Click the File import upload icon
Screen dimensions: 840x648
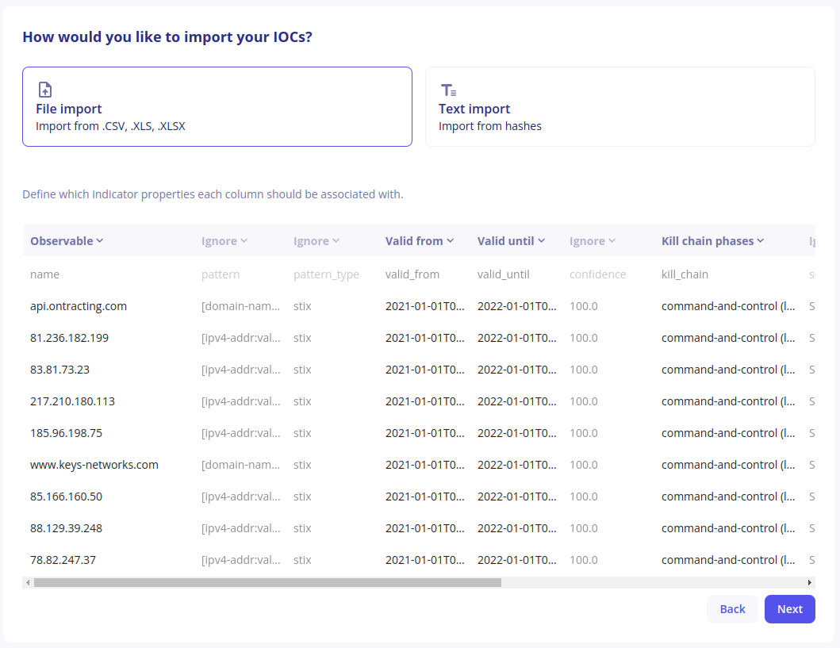(x=45, y=90)
